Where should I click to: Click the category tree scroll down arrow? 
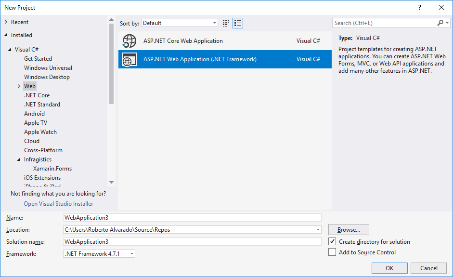click(111, 182)
